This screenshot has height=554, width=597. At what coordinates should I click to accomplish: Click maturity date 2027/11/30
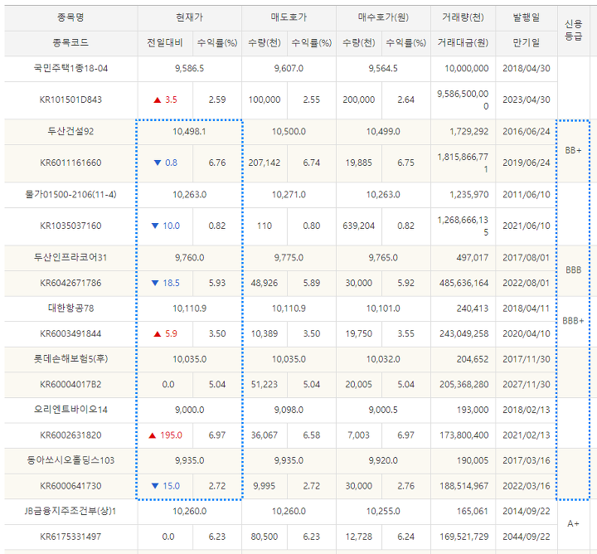tap(527, 384)
